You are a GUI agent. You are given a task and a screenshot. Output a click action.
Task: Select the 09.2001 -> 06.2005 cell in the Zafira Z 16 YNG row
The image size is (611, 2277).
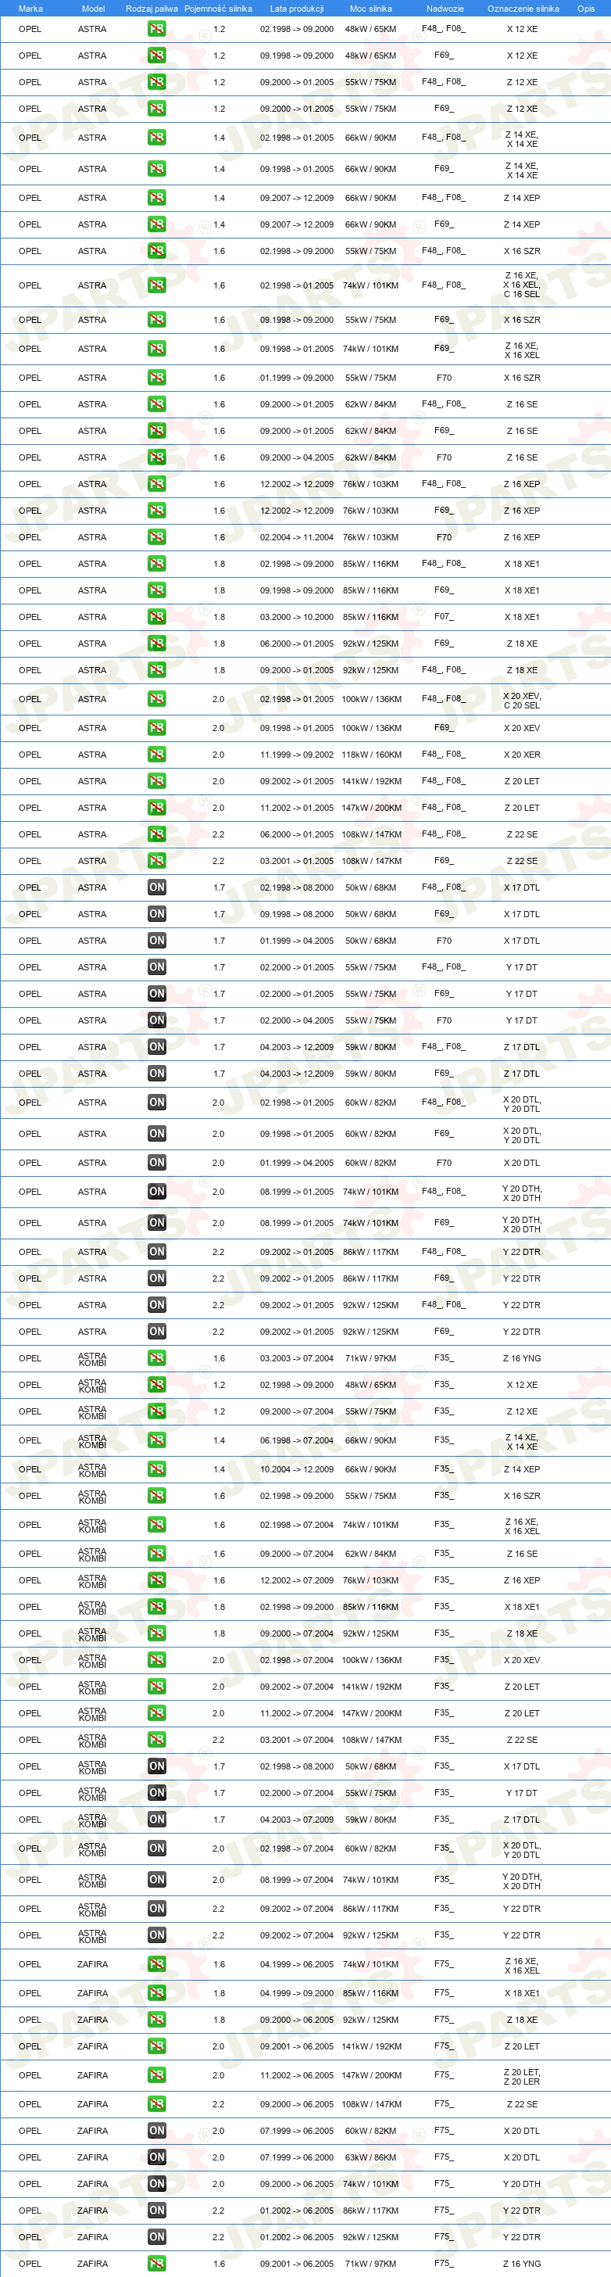pyautogui.click(x=297, y=2264)
